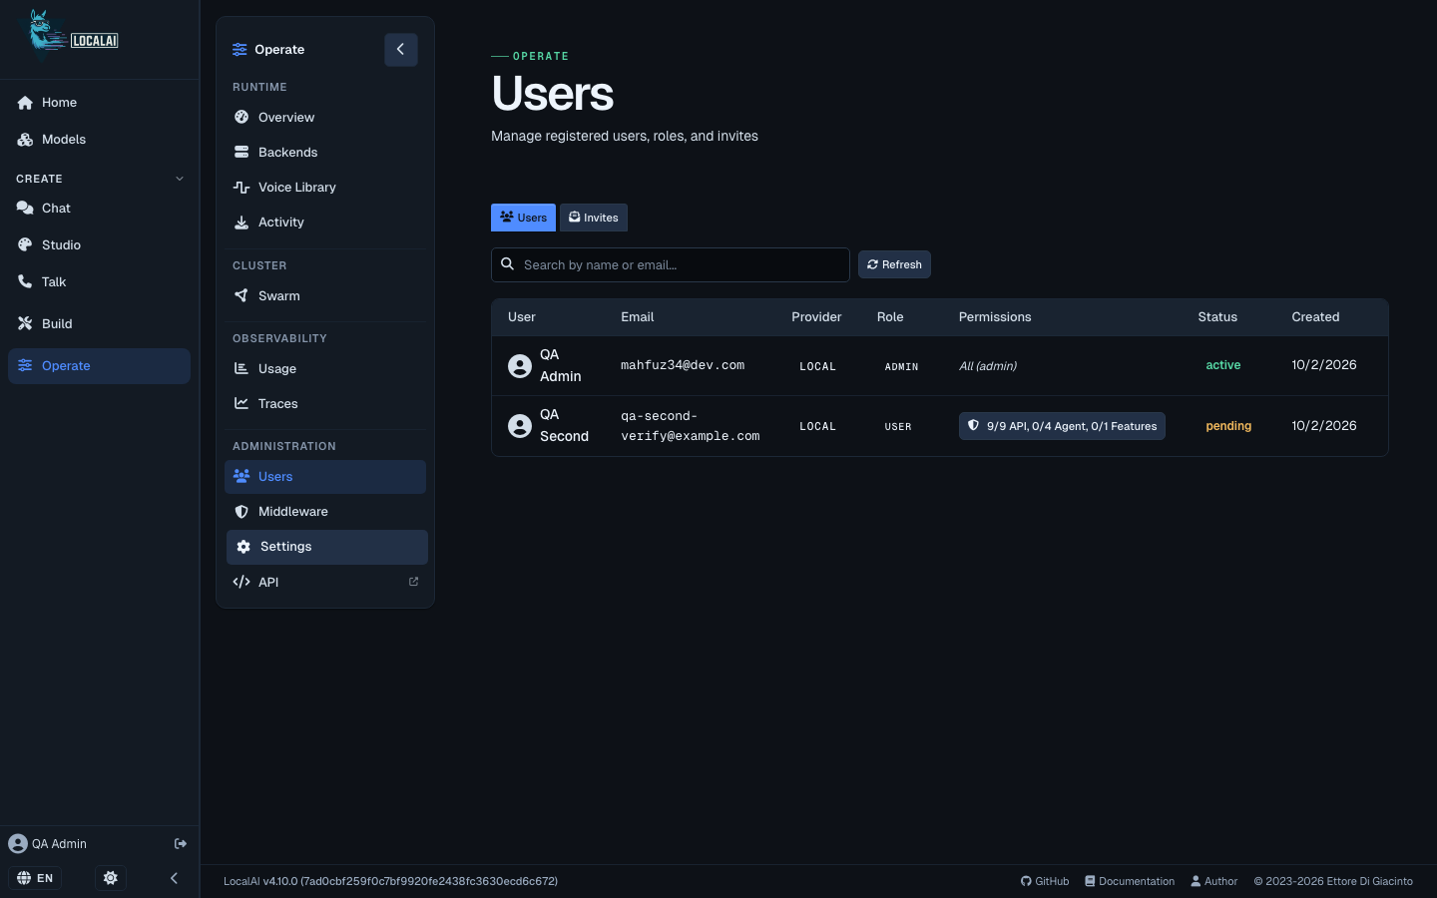Screen dimensions: 1437x898
Task: View the Activity page
Action: tap(325, 223)
